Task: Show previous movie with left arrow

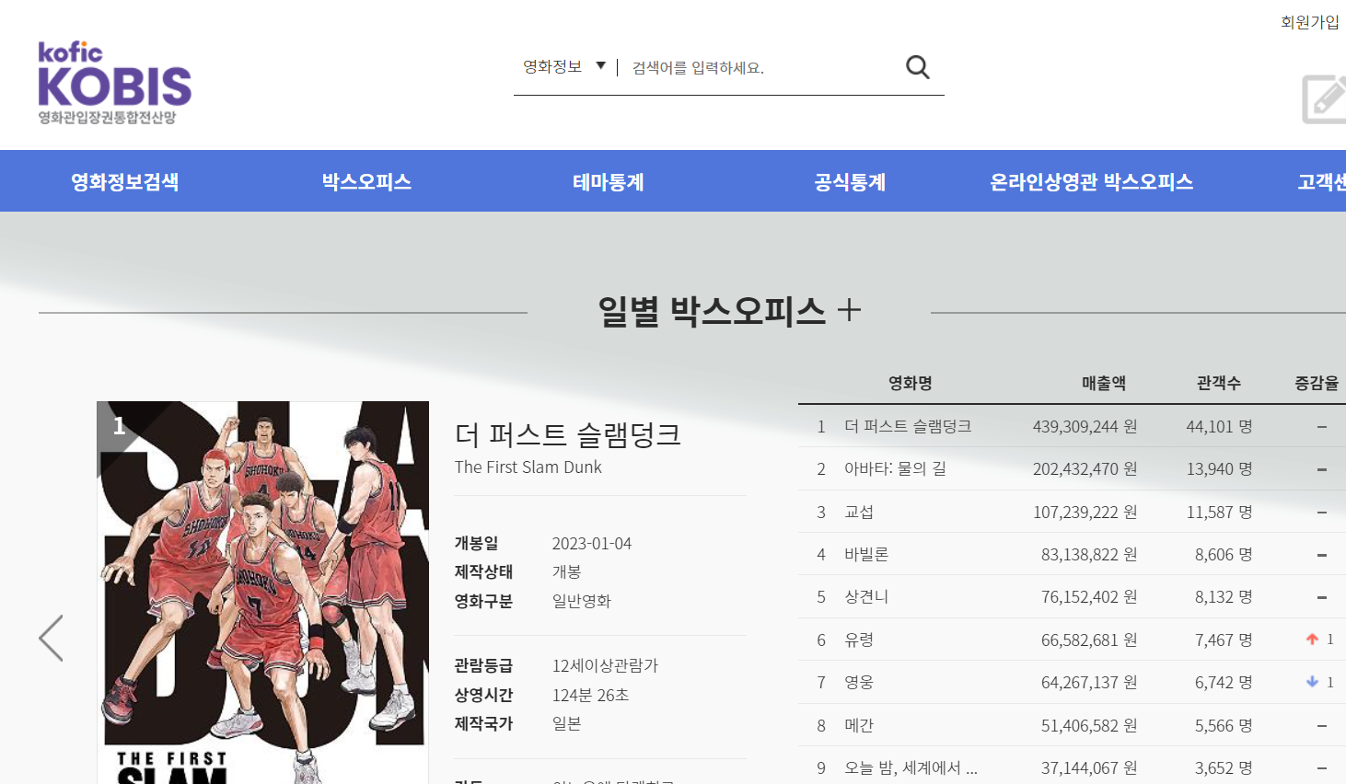Action: 52,639
